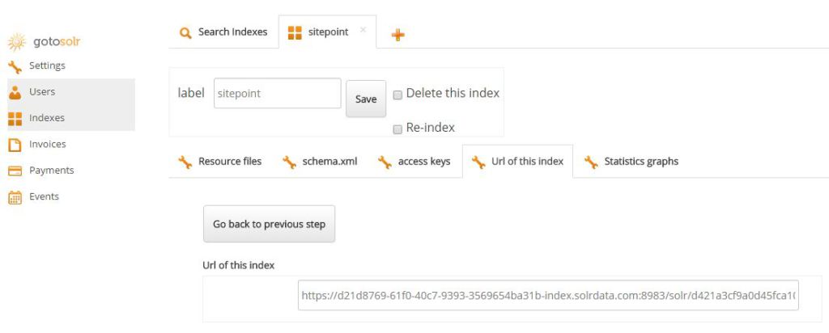This screenshot has height=333, width=829.
Task: Click the index URL text field
Action: point(547,295)
